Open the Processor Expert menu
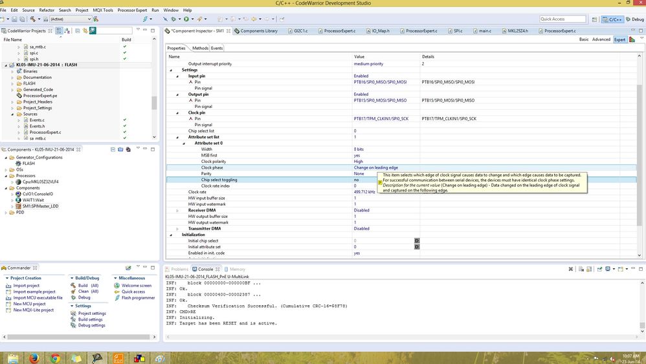The image size is (646, 364). pyautogui.click(x=132, y=10)
